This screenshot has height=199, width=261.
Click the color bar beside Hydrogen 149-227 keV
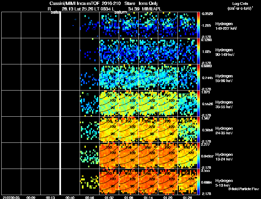[x=198, y=25]
